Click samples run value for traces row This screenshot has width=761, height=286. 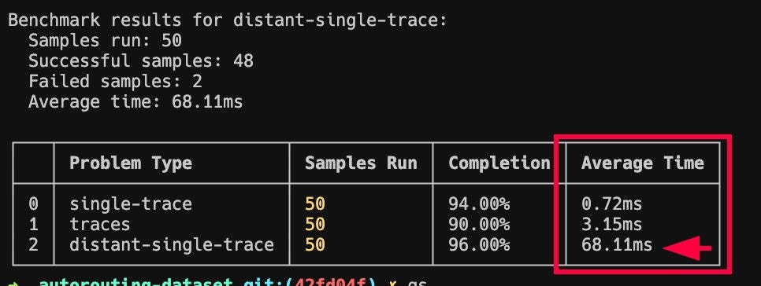[x=315, y=225]
